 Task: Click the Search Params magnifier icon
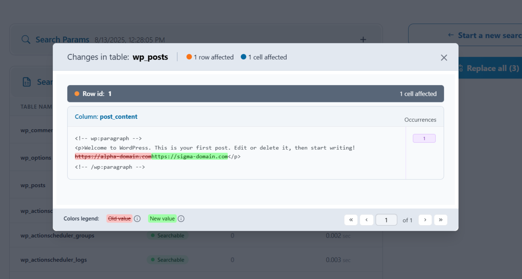click(x=25, y=39)
